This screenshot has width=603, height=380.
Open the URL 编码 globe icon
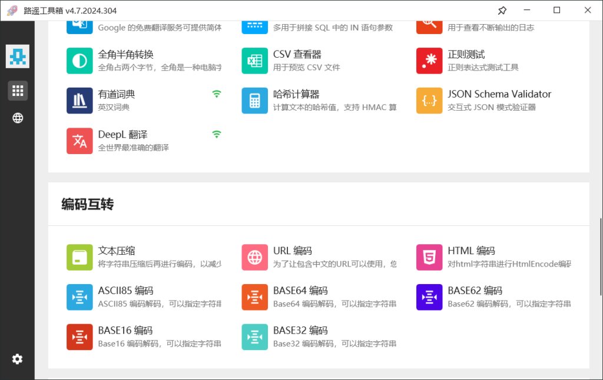pos(254,257)
